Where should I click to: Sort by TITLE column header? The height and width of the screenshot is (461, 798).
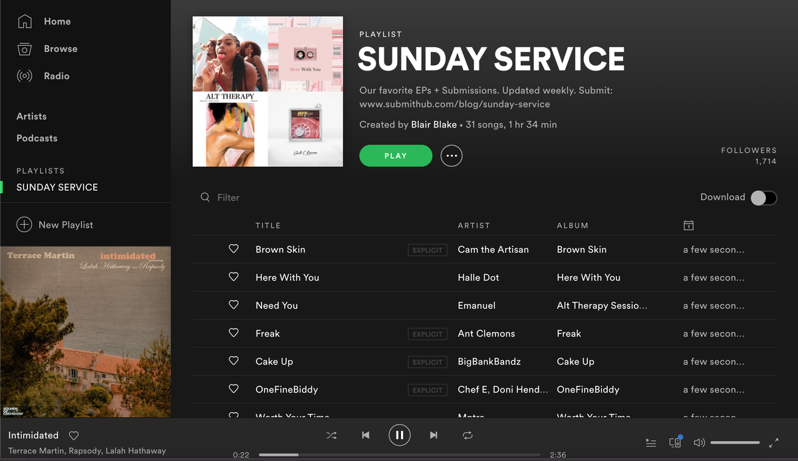pyautogui.click(x=268, y=226)
